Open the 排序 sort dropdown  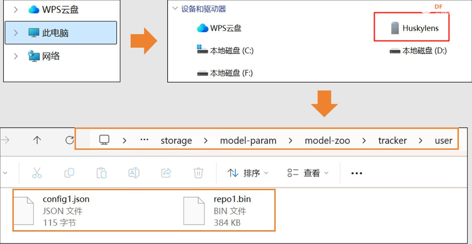pyautogui.click(x=248, y=173)
